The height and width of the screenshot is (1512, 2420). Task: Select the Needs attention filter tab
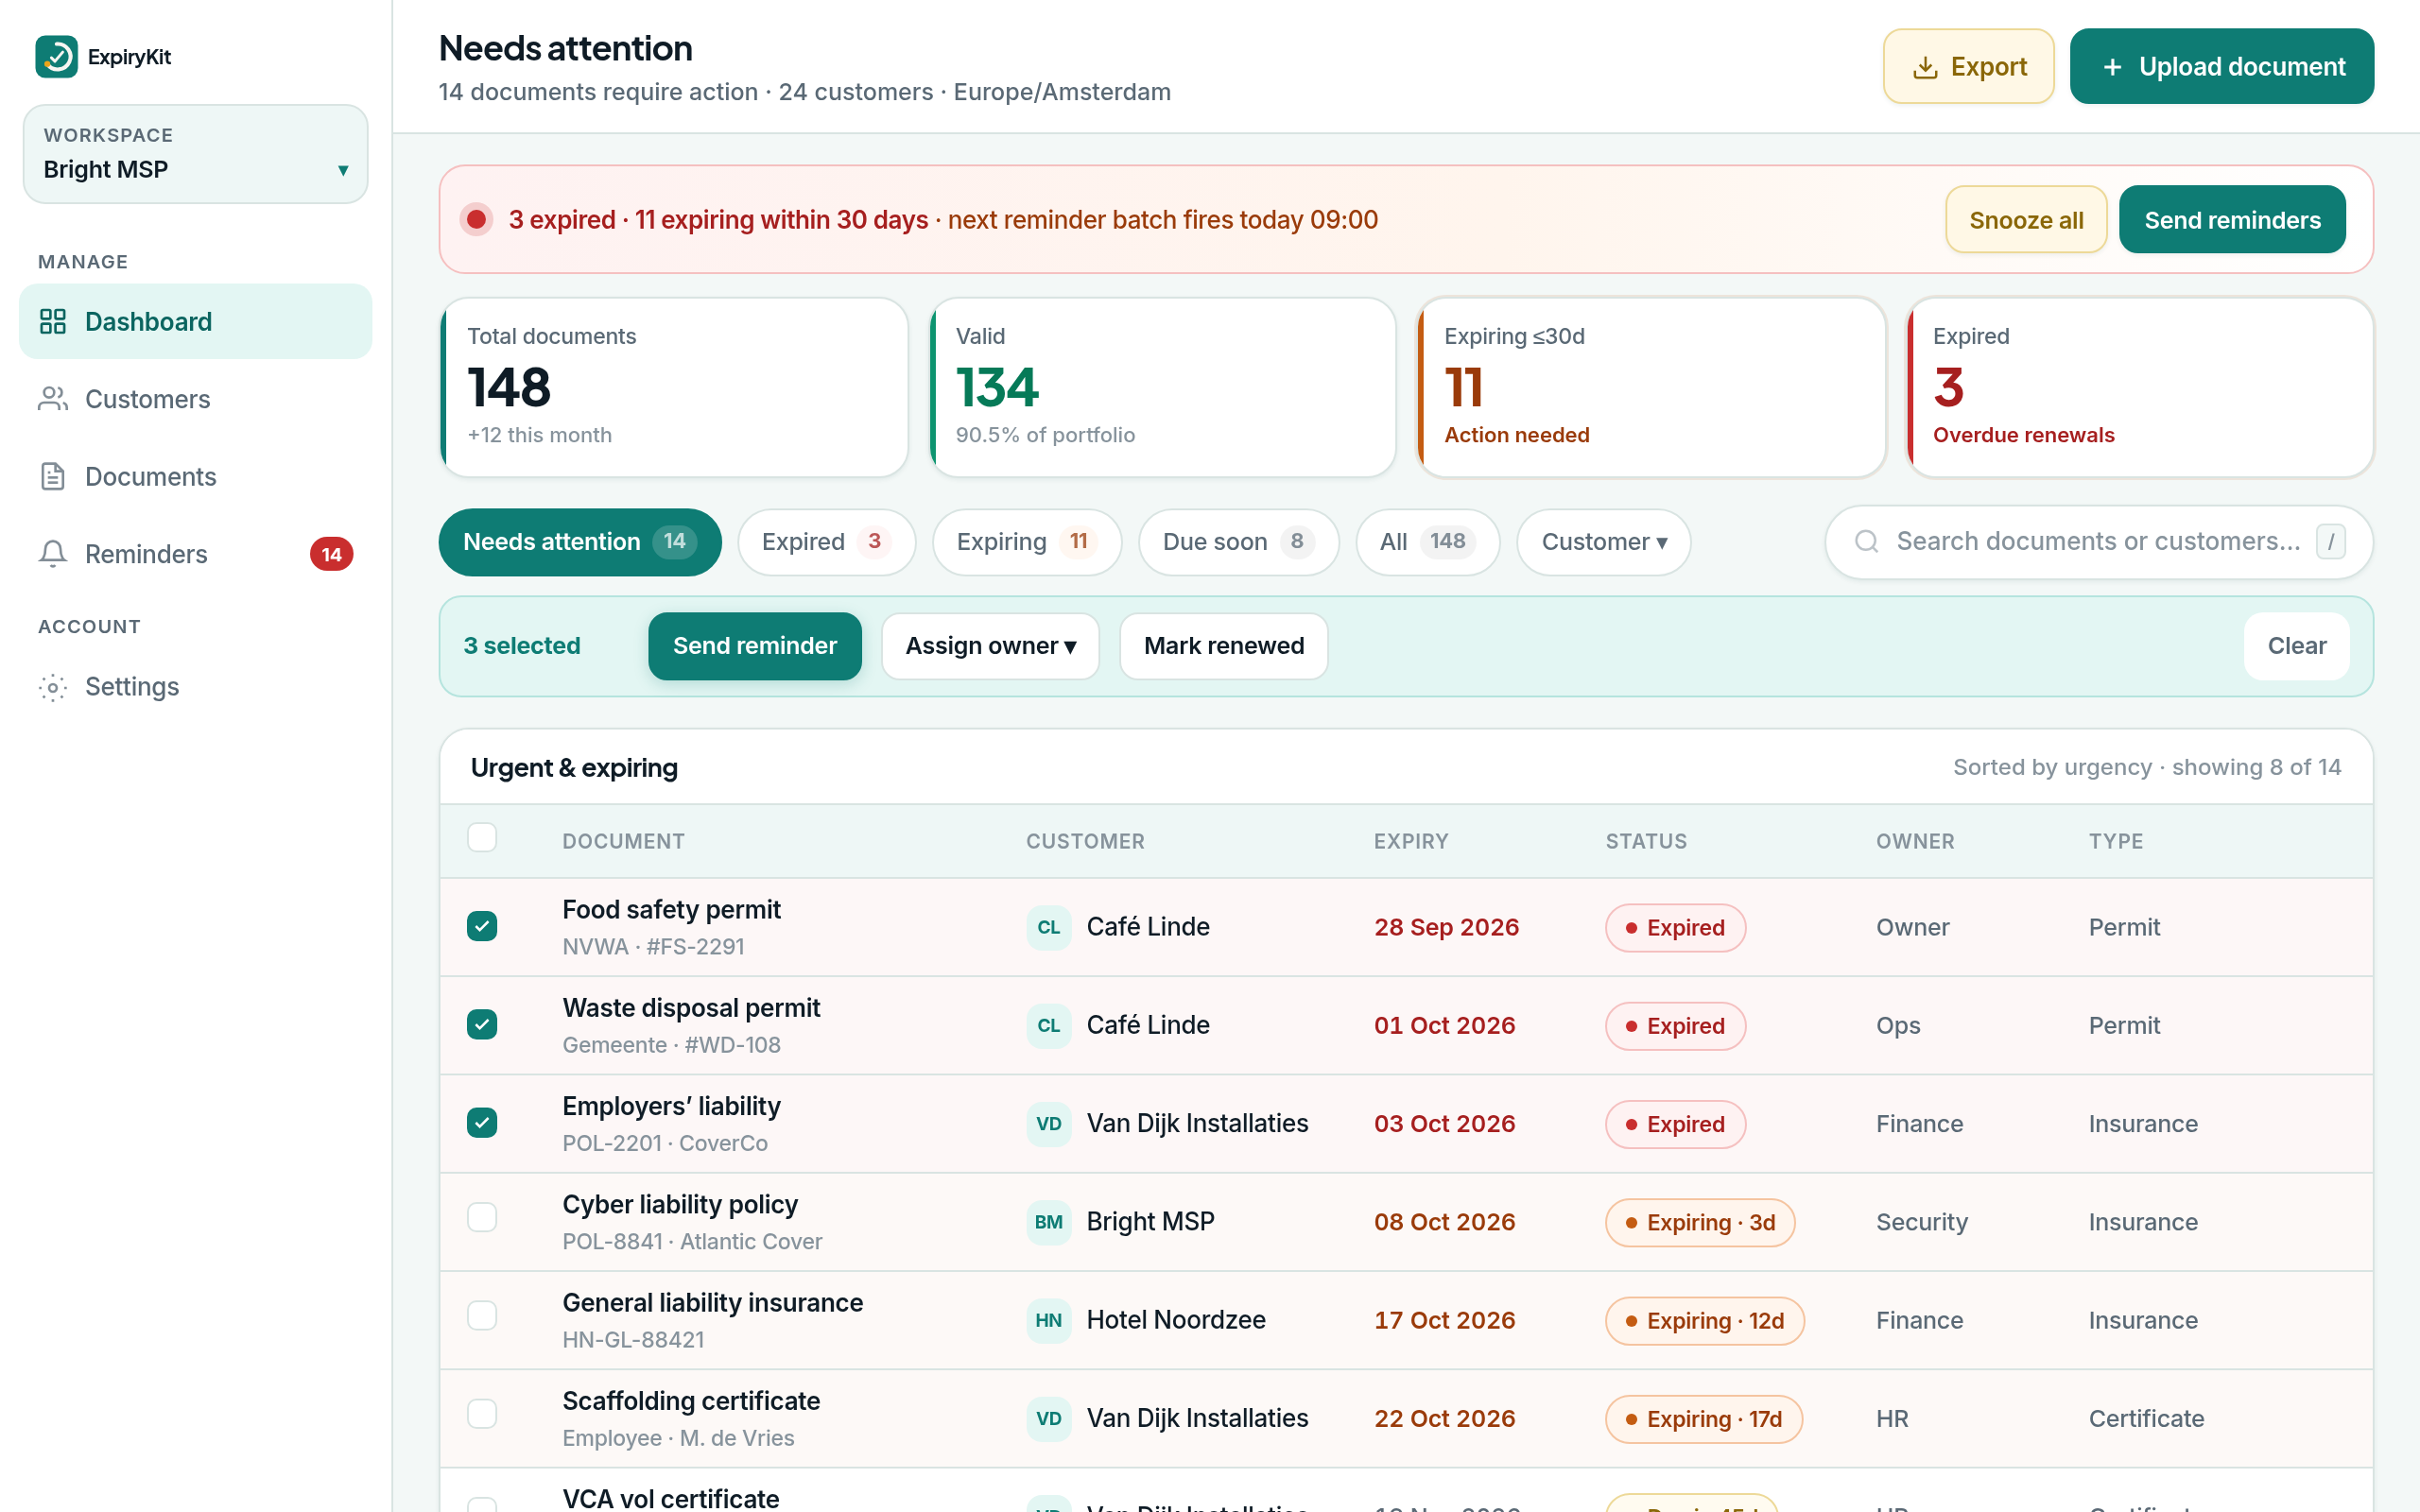[x=579, y=541]
